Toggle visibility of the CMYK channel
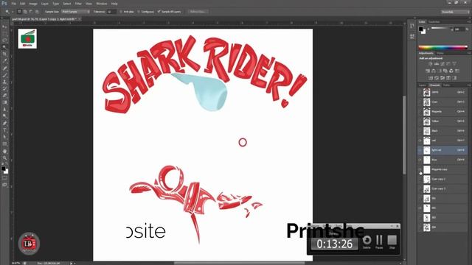472x265 pixels. 420,92
